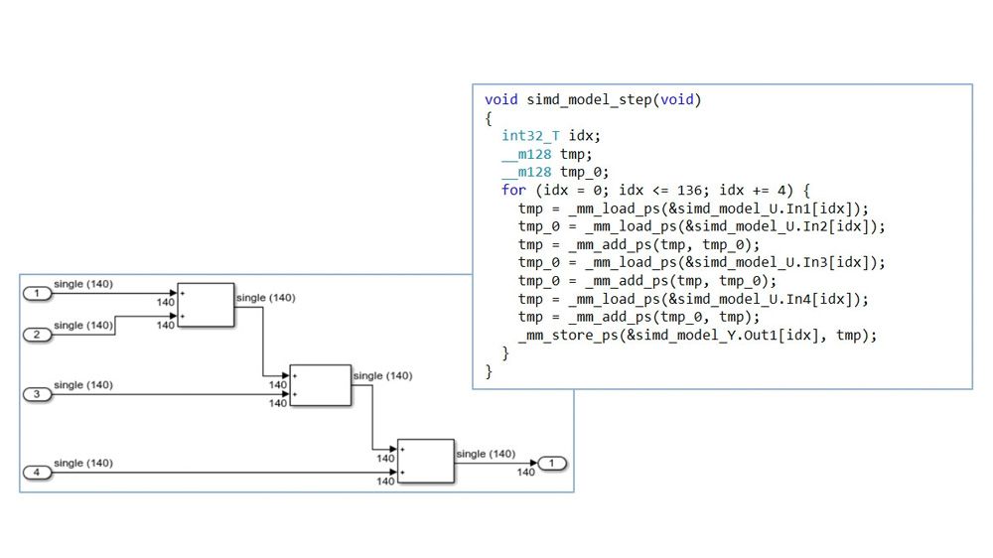
Task: Click the line loading simd_model_U.In4
Action: (693, 299)
